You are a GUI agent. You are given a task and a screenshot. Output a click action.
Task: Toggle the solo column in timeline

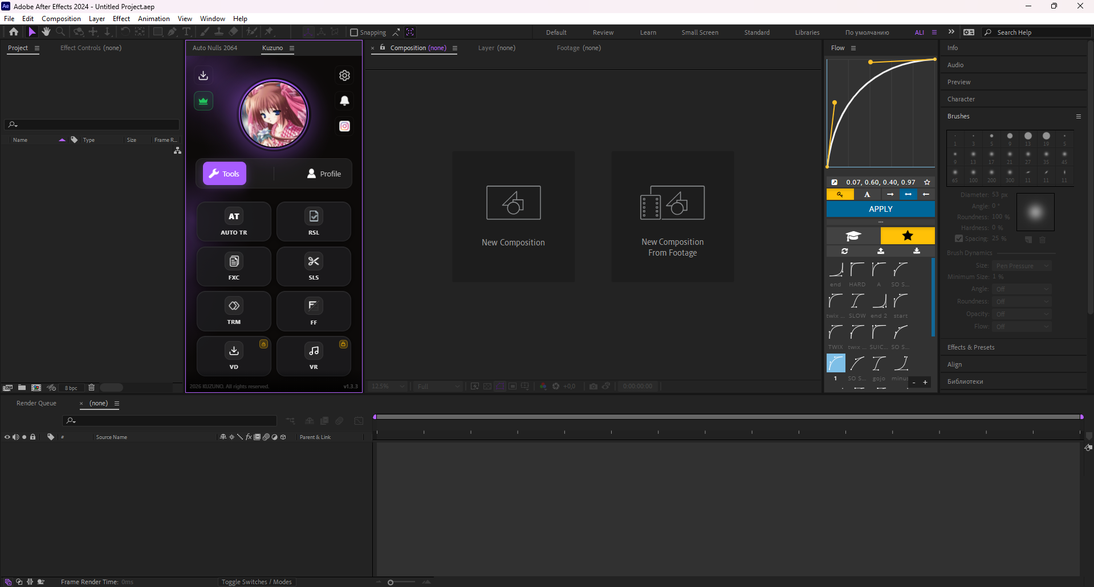pos(24,437)
